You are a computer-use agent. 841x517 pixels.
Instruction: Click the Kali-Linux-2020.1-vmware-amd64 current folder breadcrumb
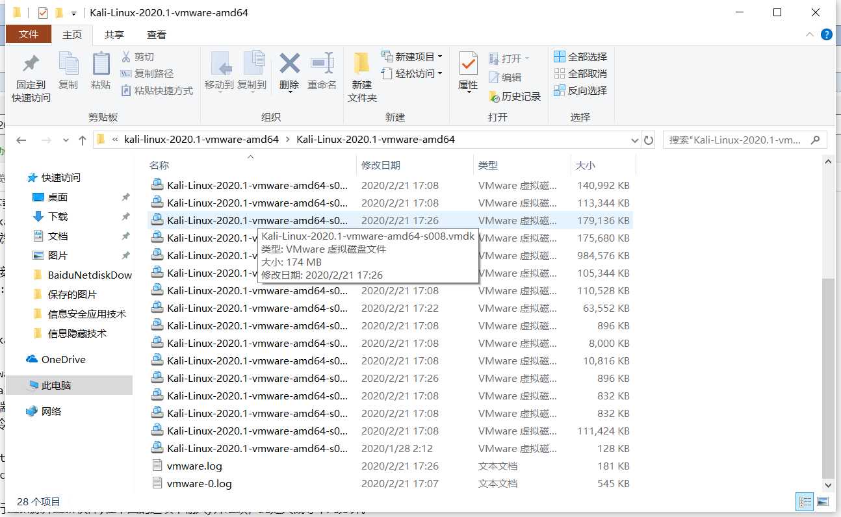[376, 140]
